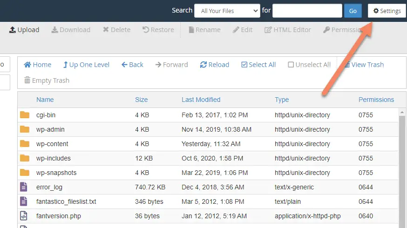Click the Go search button
This screenshot has width=407, height=228.
(x=353, y=11)
